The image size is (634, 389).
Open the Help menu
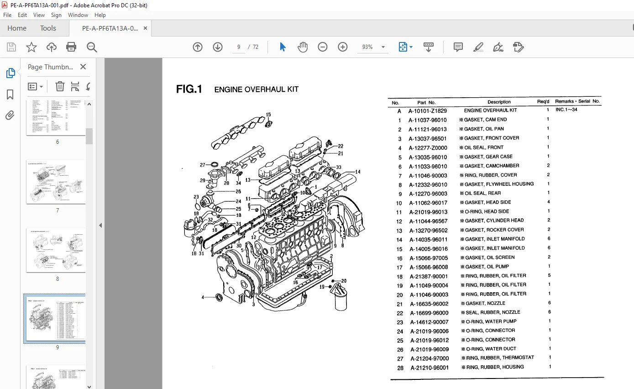[x=100, y=15]
